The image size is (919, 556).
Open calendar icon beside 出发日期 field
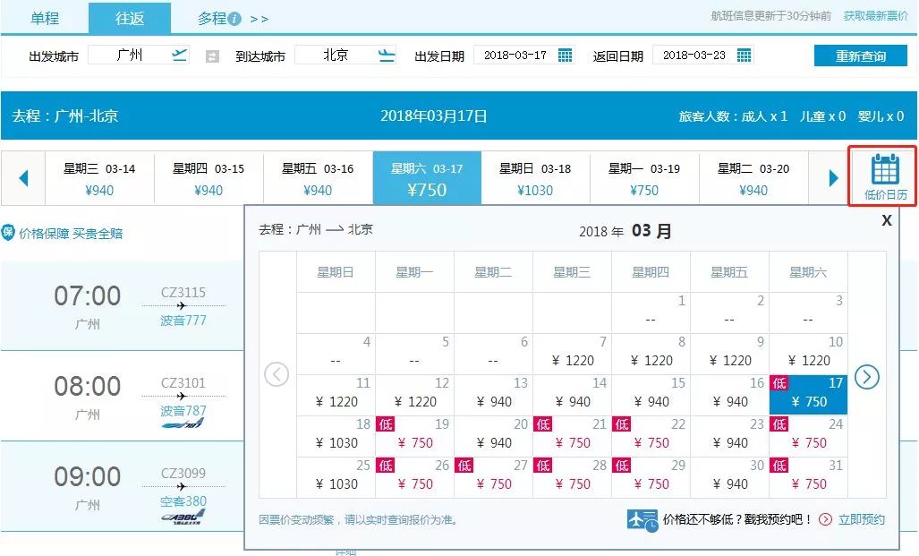coord(565,55)
